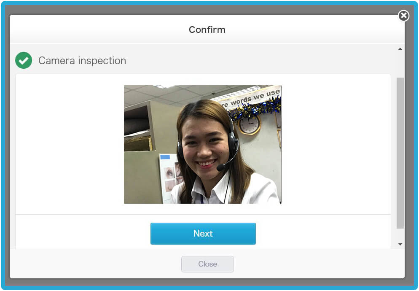Viewport: 419px width, 291px height.
Task: Click the scrollbar down arrow
Action: coord(400,244)
